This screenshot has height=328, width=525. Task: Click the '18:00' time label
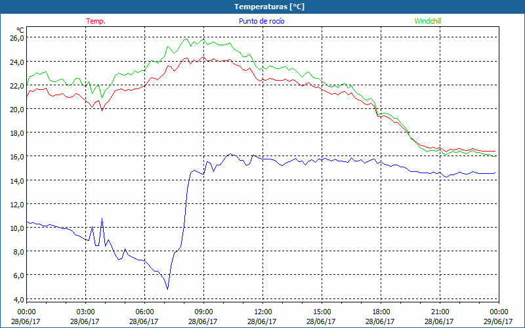point(381,312)
